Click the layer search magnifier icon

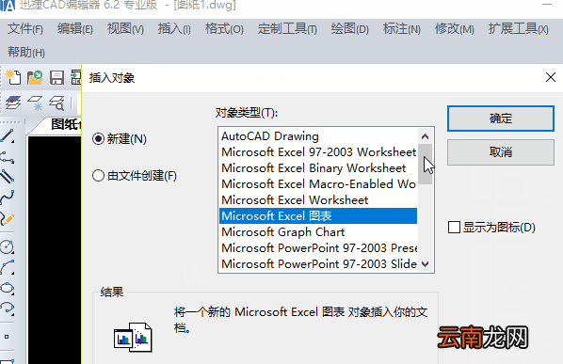(56, 103)
